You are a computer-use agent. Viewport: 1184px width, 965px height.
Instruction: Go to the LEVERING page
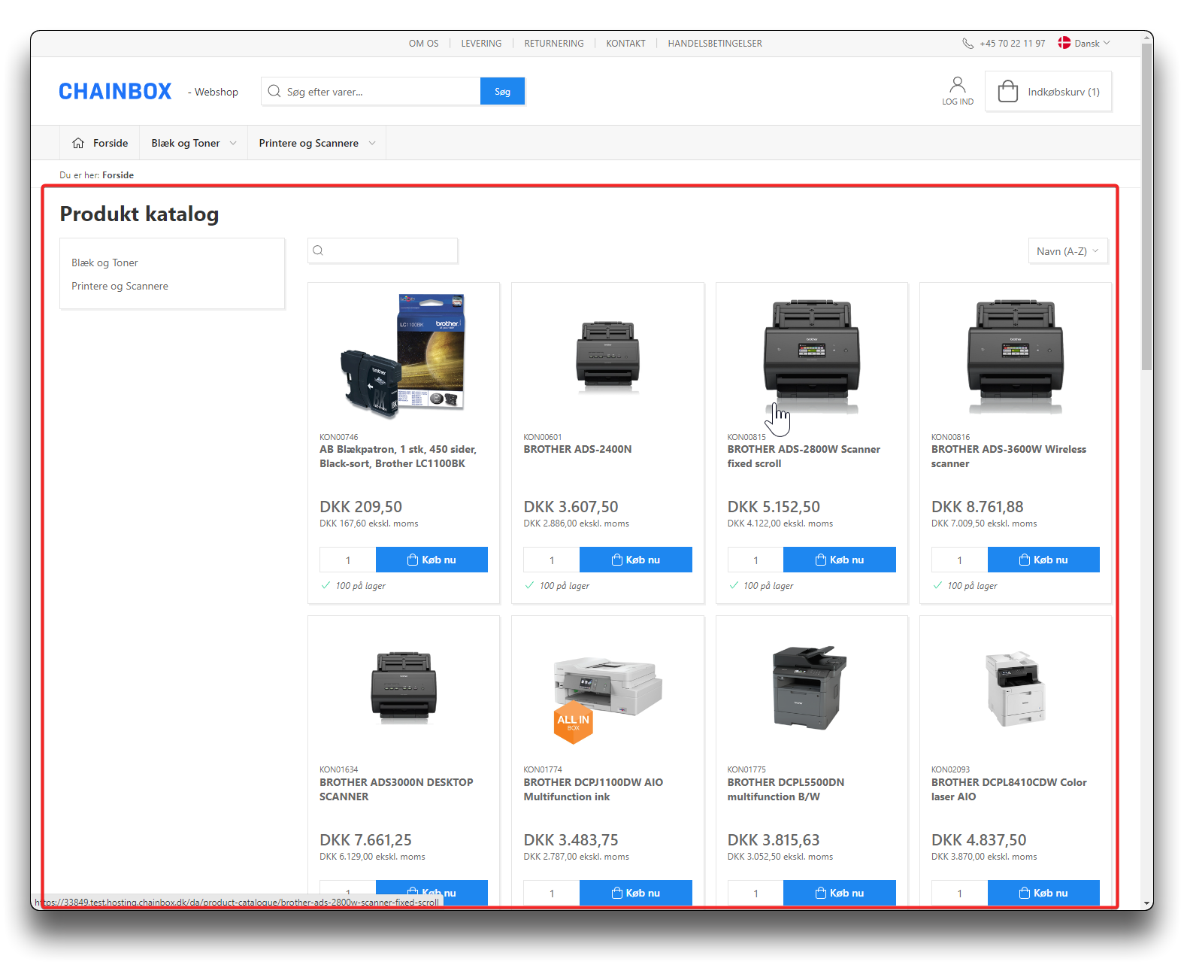(481, 44)
